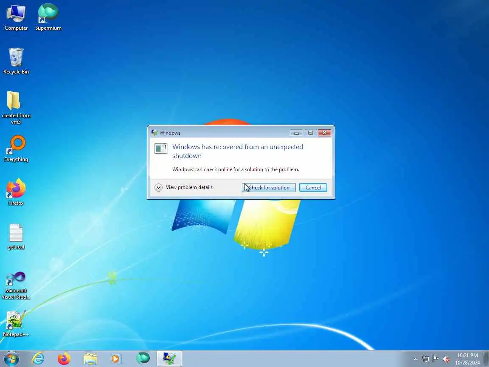489x367 pixels.
Task: Open Windows Media Player from taskbar
Action: pos(116,359)
